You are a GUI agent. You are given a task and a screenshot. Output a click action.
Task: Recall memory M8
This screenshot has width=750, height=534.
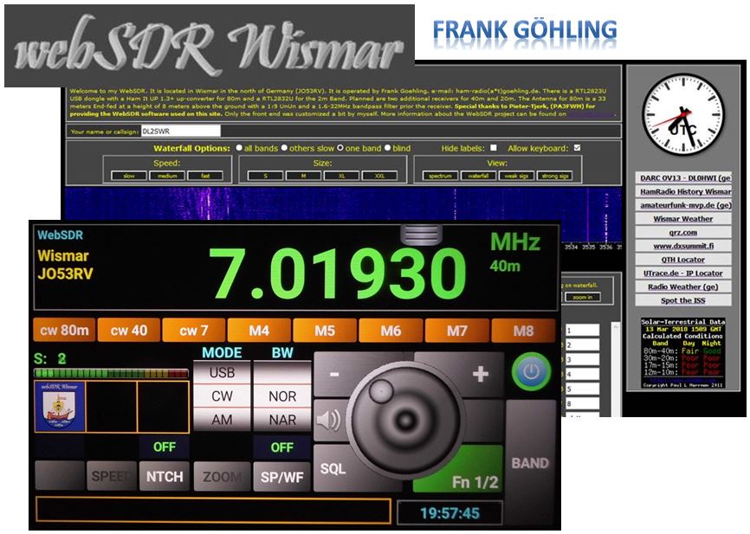tap(523, 331)
